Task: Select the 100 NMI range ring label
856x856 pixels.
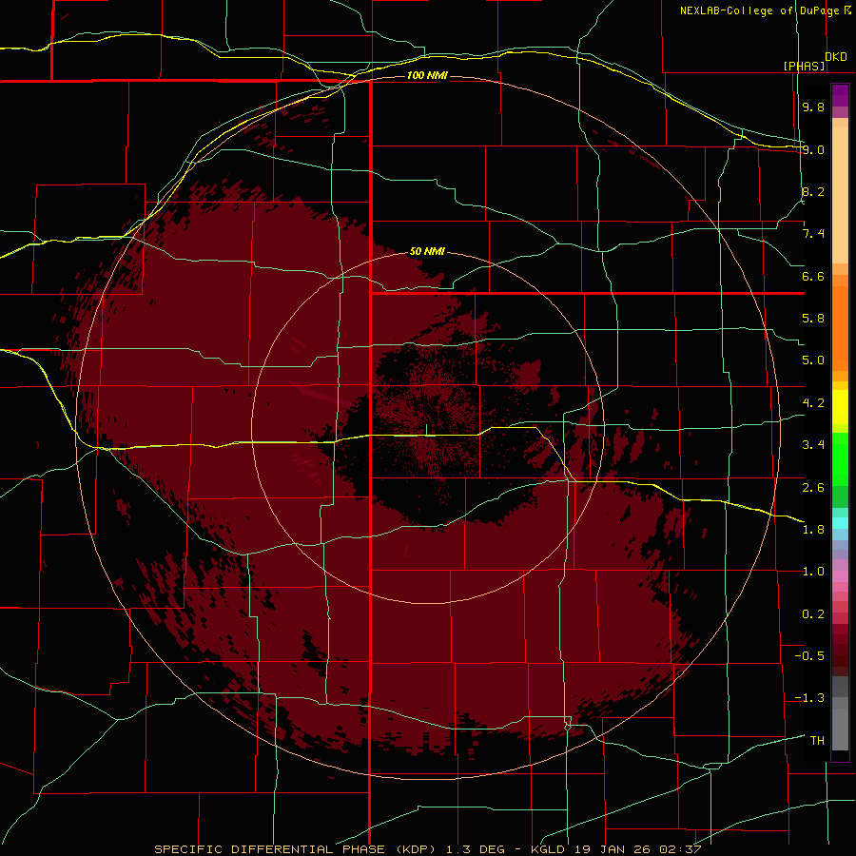Action: (427, 75)
